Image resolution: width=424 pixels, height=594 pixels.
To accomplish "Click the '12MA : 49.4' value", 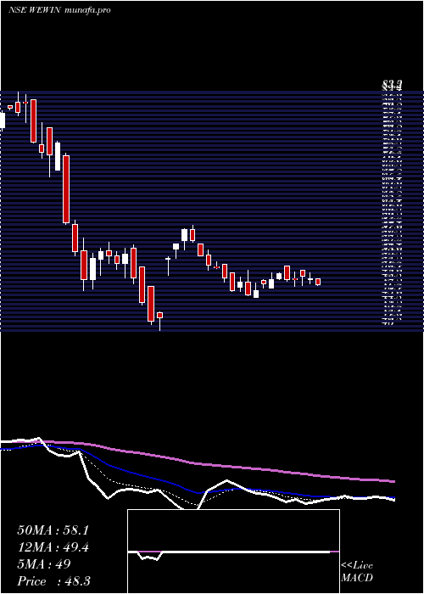I will click(54, 547).
